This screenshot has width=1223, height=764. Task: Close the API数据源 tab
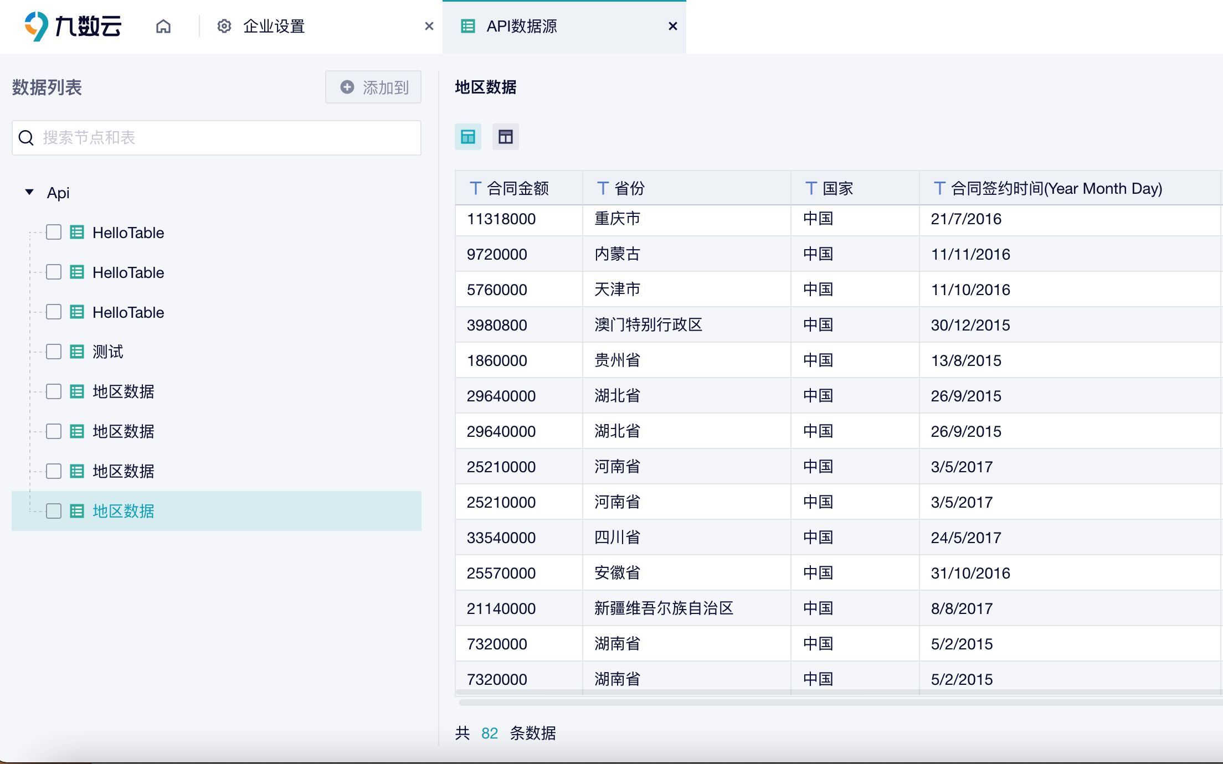tap(673, 26)
